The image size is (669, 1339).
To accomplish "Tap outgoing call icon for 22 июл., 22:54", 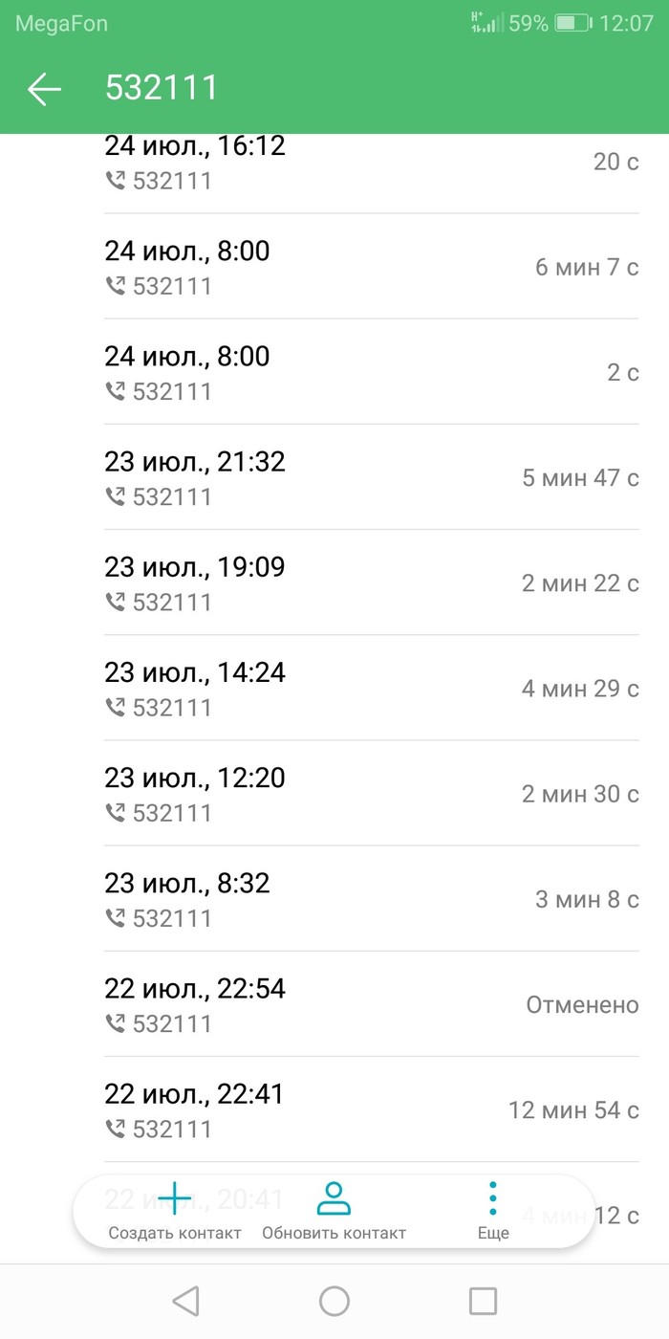I will click(x=116, y=1024).
